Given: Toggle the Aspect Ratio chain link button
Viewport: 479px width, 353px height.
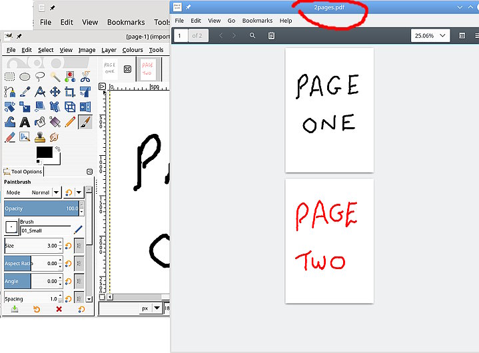Looking at the screenshot, I should pos(79,264).
